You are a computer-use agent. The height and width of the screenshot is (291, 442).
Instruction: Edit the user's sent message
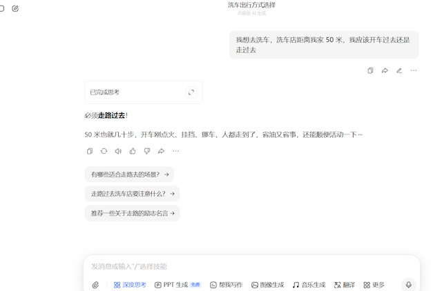[x=399, y=70]
